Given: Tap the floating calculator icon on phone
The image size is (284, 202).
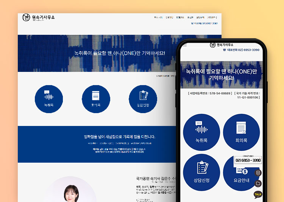Looking at the screenshot, I should [258, 173].
